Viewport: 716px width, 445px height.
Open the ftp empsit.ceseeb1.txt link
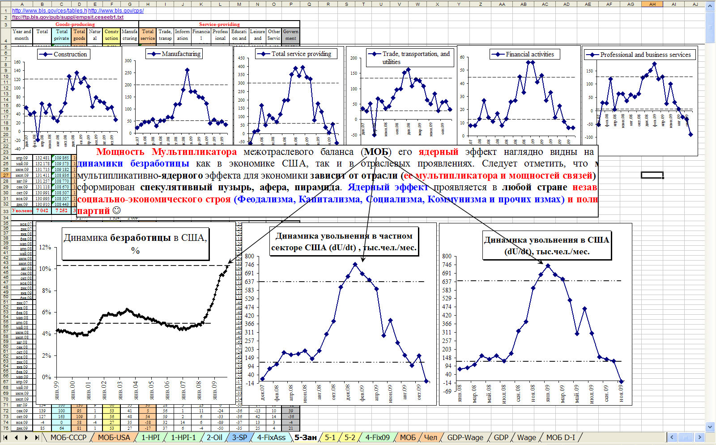pos(68,17)
